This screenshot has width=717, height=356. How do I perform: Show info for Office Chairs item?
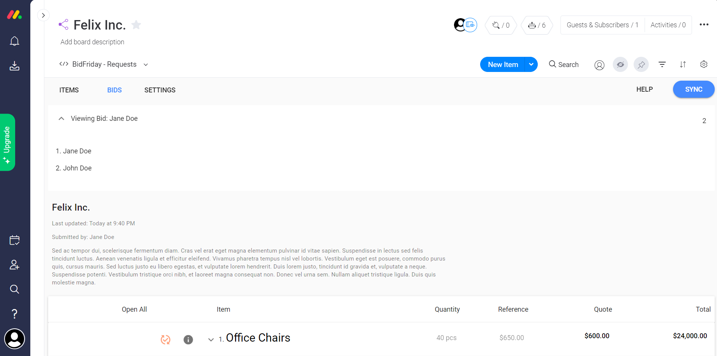click(x=188, y=340)
